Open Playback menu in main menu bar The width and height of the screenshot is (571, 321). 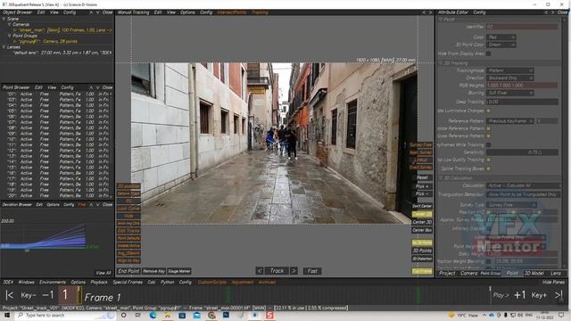point(99,282)
